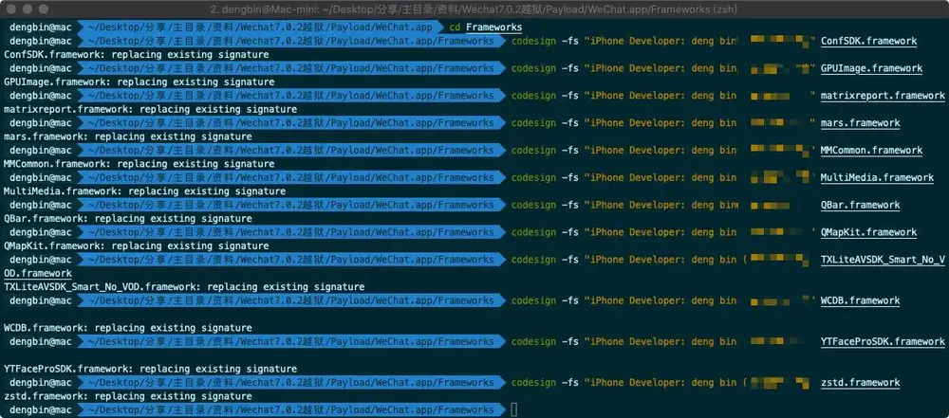Click the underlined matrixreport.framework argument

[x=883, y=96]
